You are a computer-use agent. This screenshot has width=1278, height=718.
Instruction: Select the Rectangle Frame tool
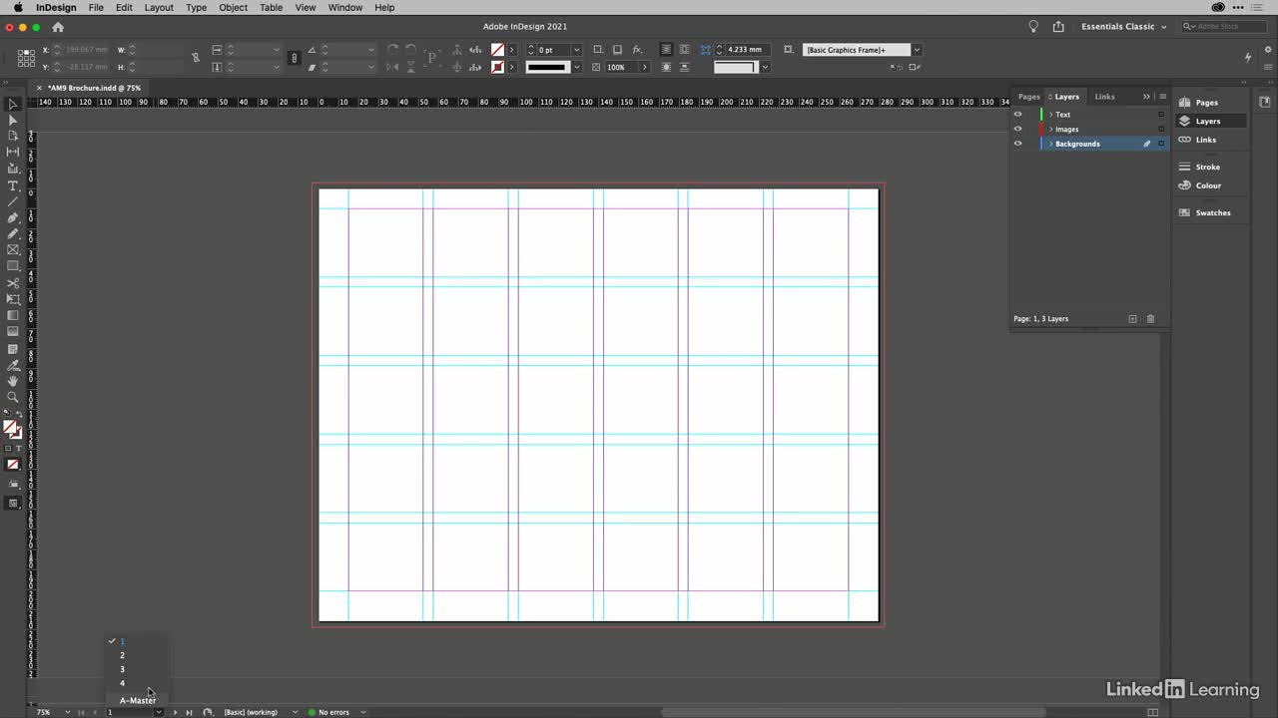click(x=13, y=249)
